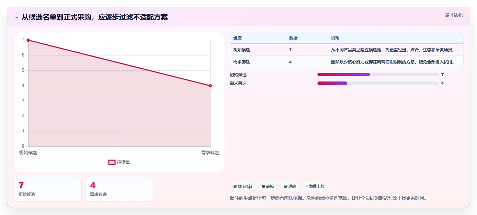The height and width of the screenshot is (215, 477).
Task: Click the x-axis label 需求筛选
Action: tap(210, 153)
